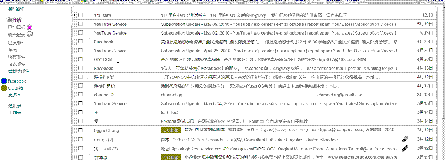Click the 撰写邮件 compose link
The height and width of the screenshot is (160, 445).
point(17,8)
